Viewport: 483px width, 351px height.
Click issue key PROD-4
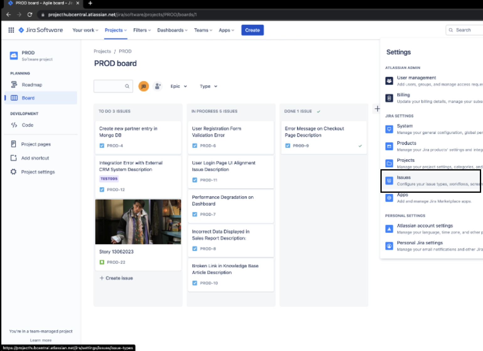[x=115, y=146]
